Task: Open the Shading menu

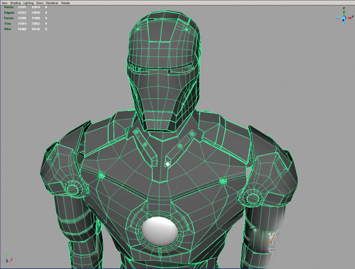Action: 15,3
